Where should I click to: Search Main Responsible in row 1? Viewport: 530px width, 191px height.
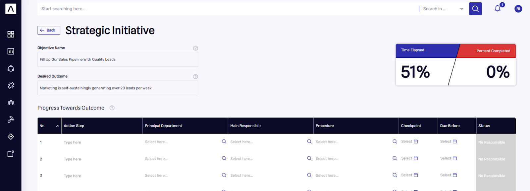coord(309,142)
